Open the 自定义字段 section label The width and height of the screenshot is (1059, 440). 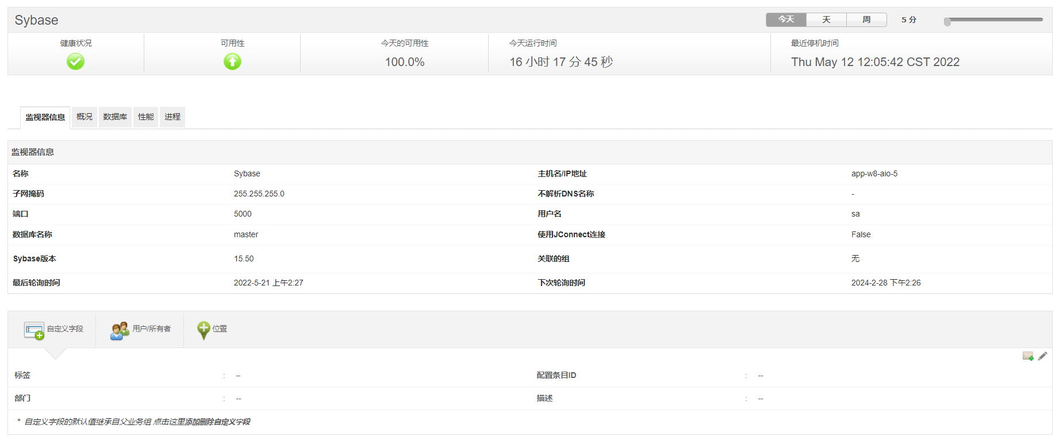[x=65, y=329]
